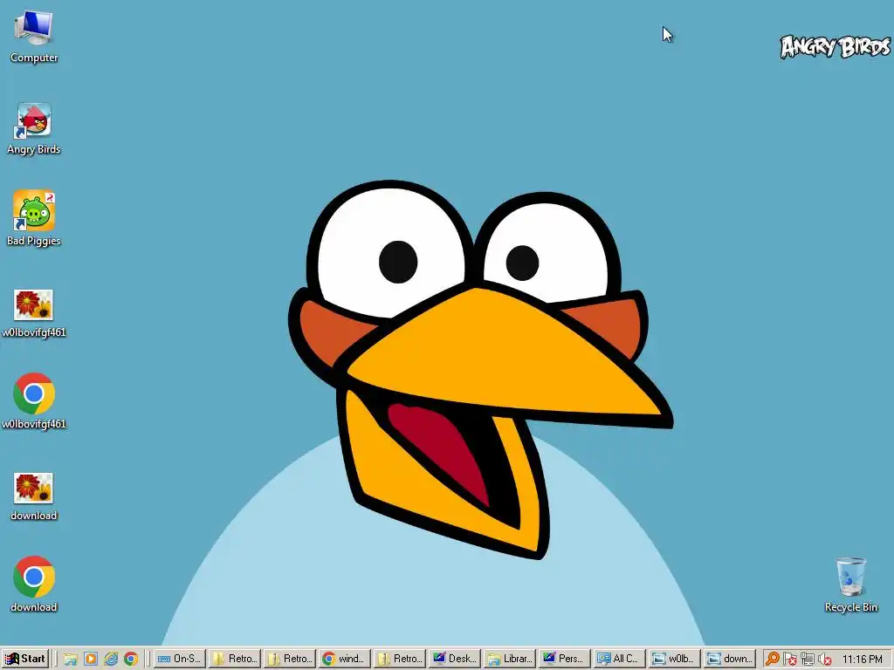Switch to the 'Librar...' taskbar button
The width and height of the screenshot is (894, 670).
tap(510, 659)
